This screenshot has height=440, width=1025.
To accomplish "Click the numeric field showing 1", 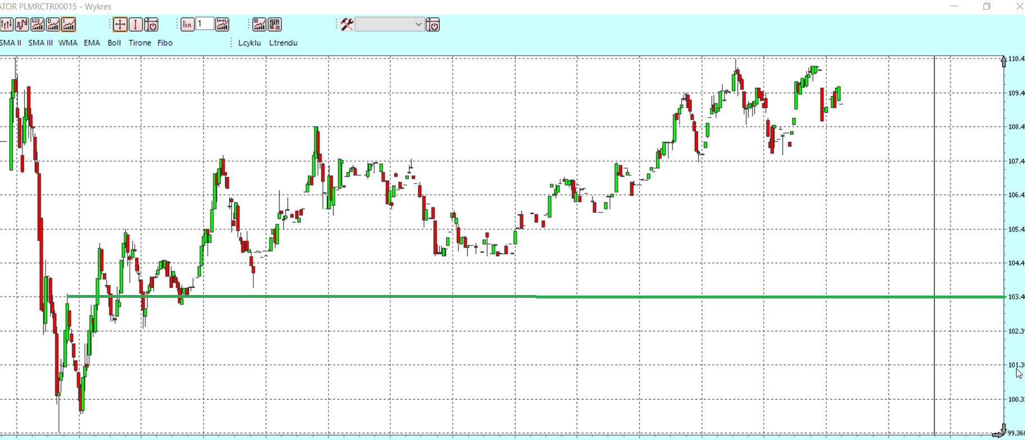I will coord(205,24).
